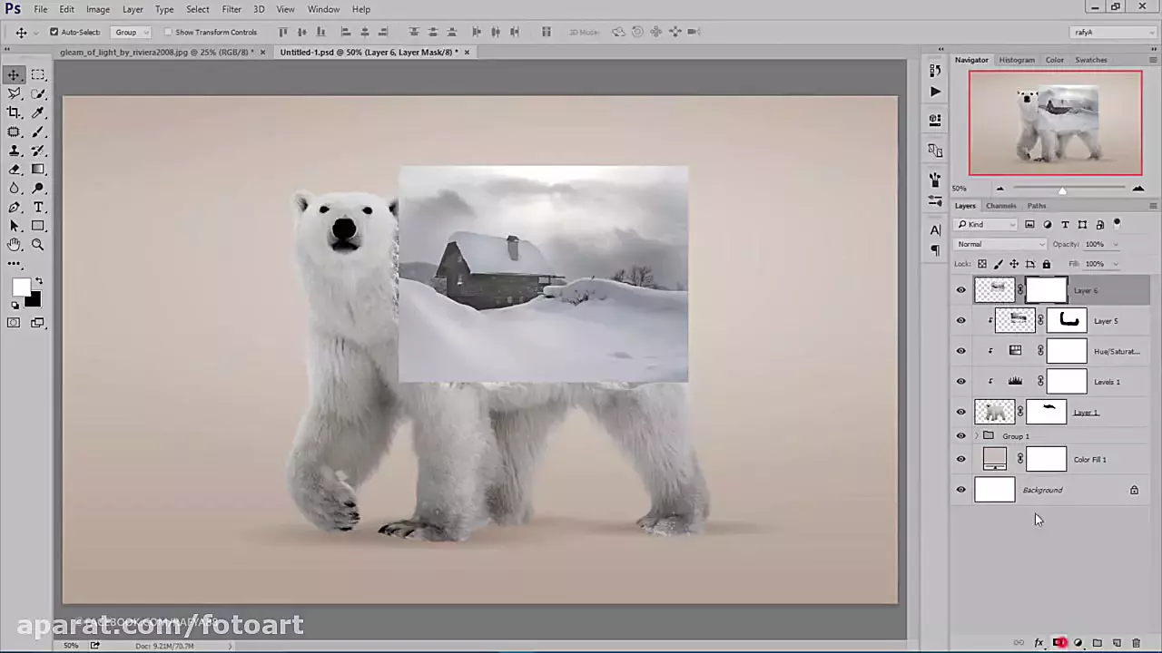Create new fill or adjustment layer
The height and width of the screenshot is (653, 1162).
[1078, 643]
